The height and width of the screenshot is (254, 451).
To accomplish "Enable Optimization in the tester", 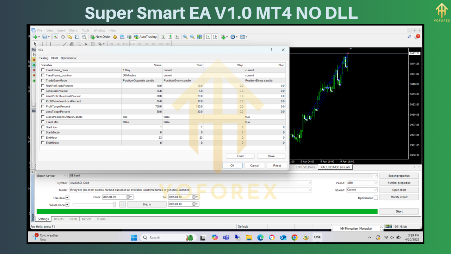I will pyautogui.click(x=375, y=197).
